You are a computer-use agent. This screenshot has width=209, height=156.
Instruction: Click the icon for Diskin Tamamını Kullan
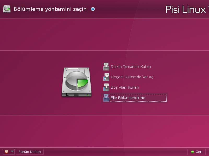click(106, 67)
